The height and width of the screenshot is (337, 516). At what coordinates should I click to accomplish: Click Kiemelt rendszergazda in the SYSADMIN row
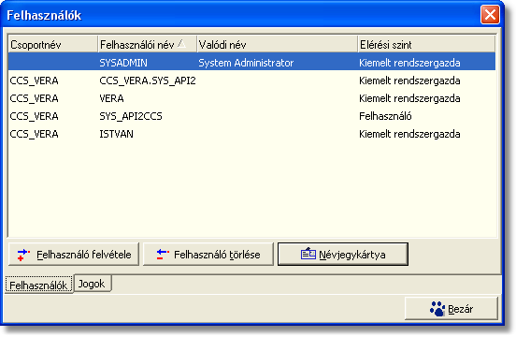click(409, 63)
